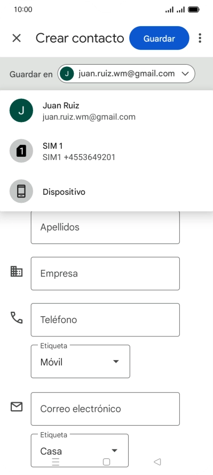Select Dispositivo as save location

coord(106,191)
